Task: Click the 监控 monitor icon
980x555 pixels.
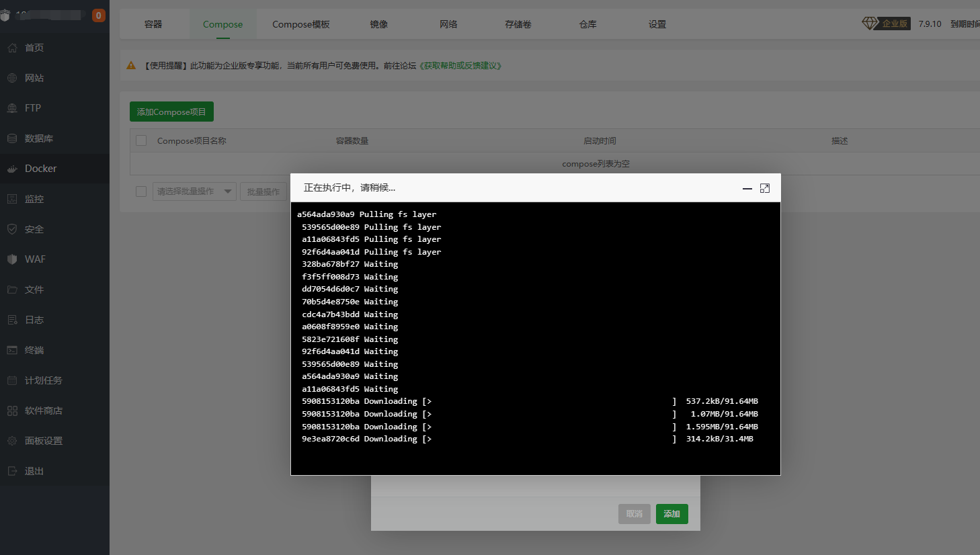Action: [12, 199]
